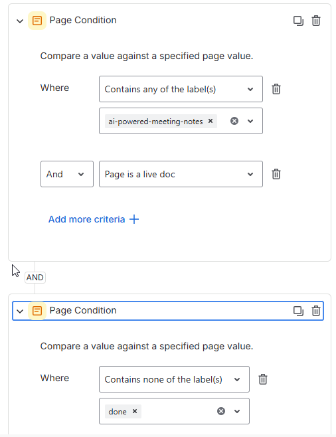This screenshot has width=336, height=437.
Task: Open the And operator dropdown
Action: (67, 174)
